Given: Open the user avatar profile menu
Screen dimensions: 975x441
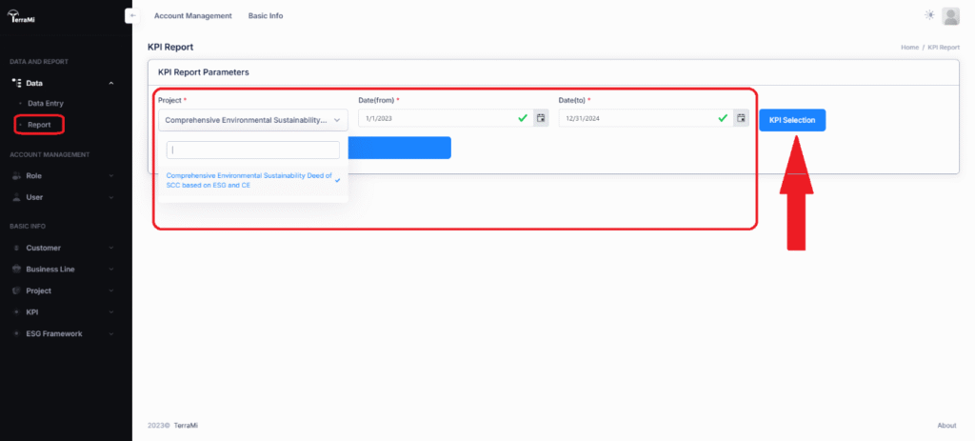Looking at the screenshot, I should click(950, 15).
